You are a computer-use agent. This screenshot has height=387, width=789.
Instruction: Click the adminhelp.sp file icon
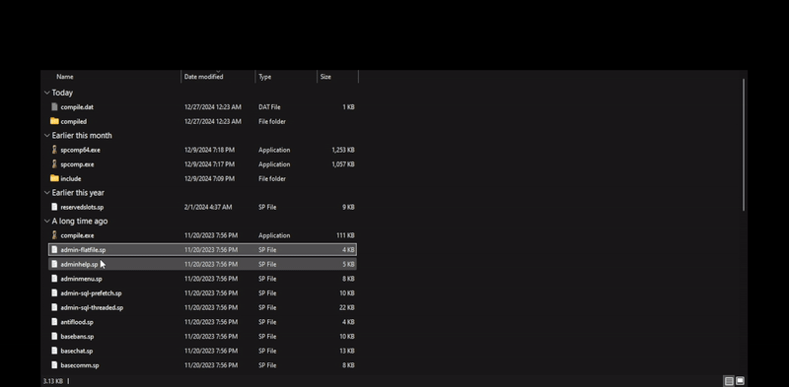click(54, 264)
